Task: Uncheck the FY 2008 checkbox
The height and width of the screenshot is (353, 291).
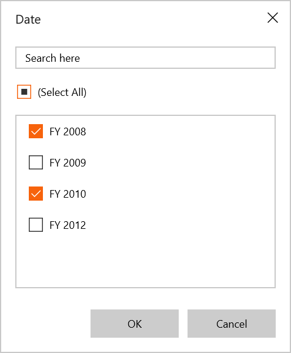Action: tap(36, 131)
